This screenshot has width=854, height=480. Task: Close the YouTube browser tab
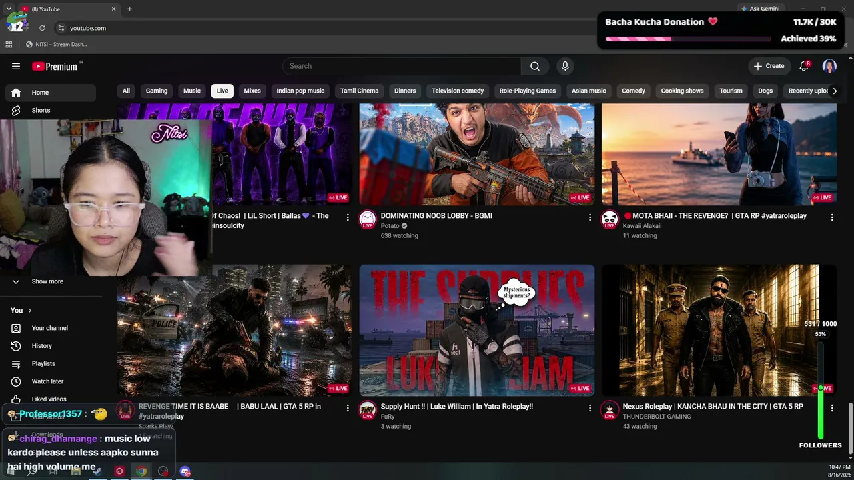click(113, 9)
